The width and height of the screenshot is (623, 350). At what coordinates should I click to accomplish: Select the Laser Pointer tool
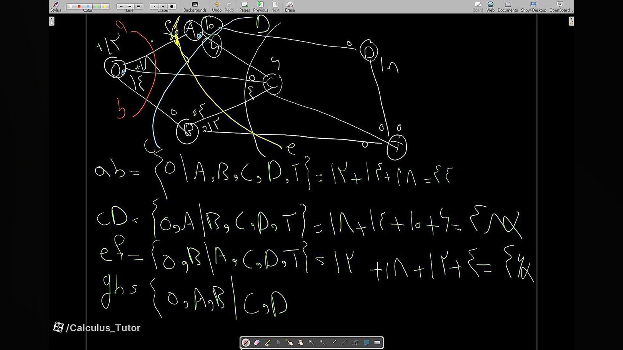tap(333, 342)
